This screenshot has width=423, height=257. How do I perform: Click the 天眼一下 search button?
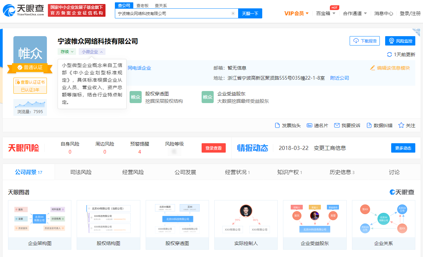coord(250,13)
